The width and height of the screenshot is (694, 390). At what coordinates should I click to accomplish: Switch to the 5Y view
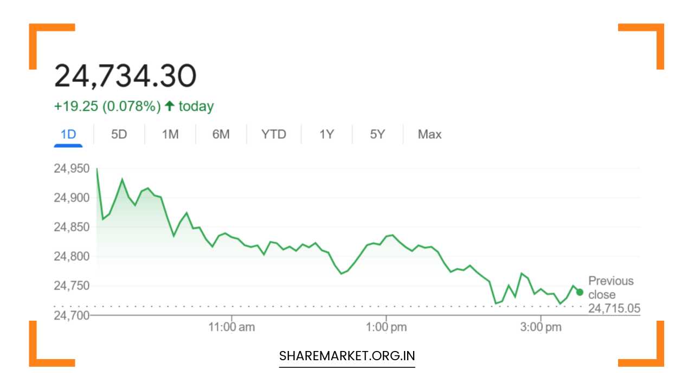[377, 134]
